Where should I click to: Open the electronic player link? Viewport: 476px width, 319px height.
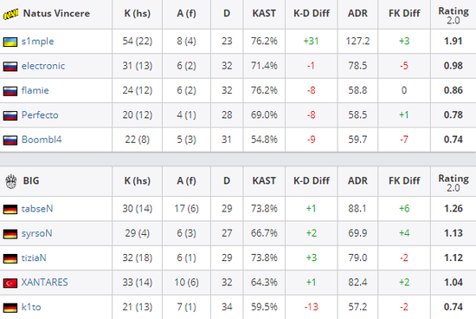pos(43,66)
